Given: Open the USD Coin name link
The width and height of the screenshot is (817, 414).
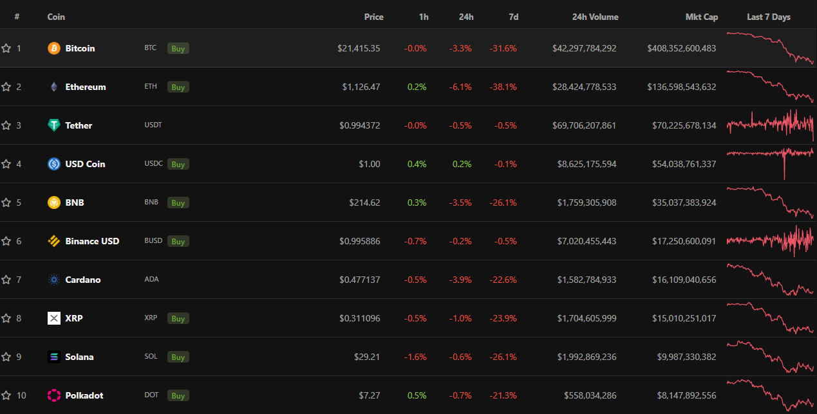Looking at the screenshot, I should click(85, 164).
